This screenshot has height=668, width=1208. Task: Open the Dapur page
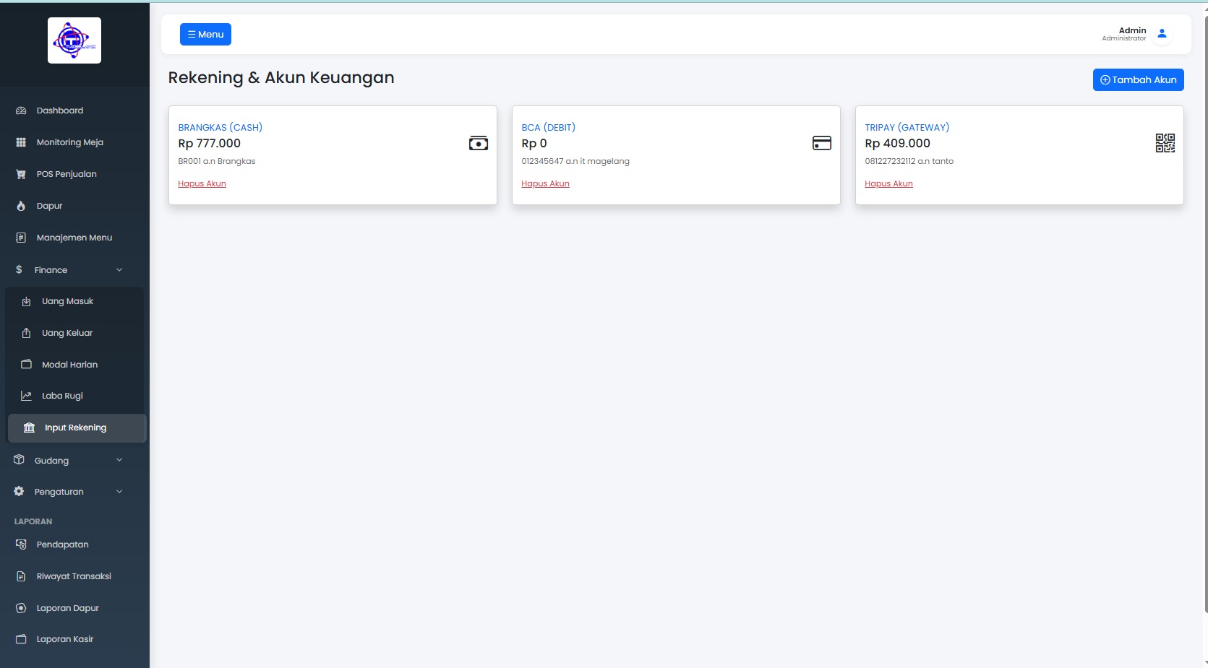click(74, 206)
